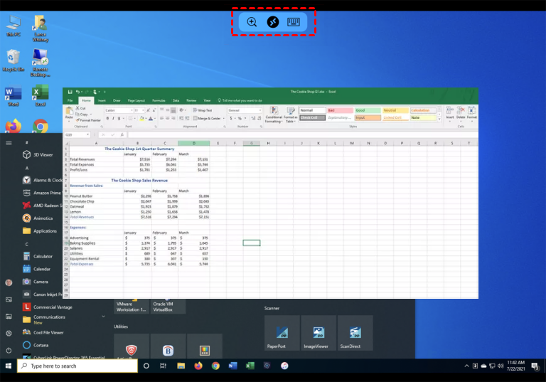Expand the Communications folder in Start menu

(x=50, y=319)
